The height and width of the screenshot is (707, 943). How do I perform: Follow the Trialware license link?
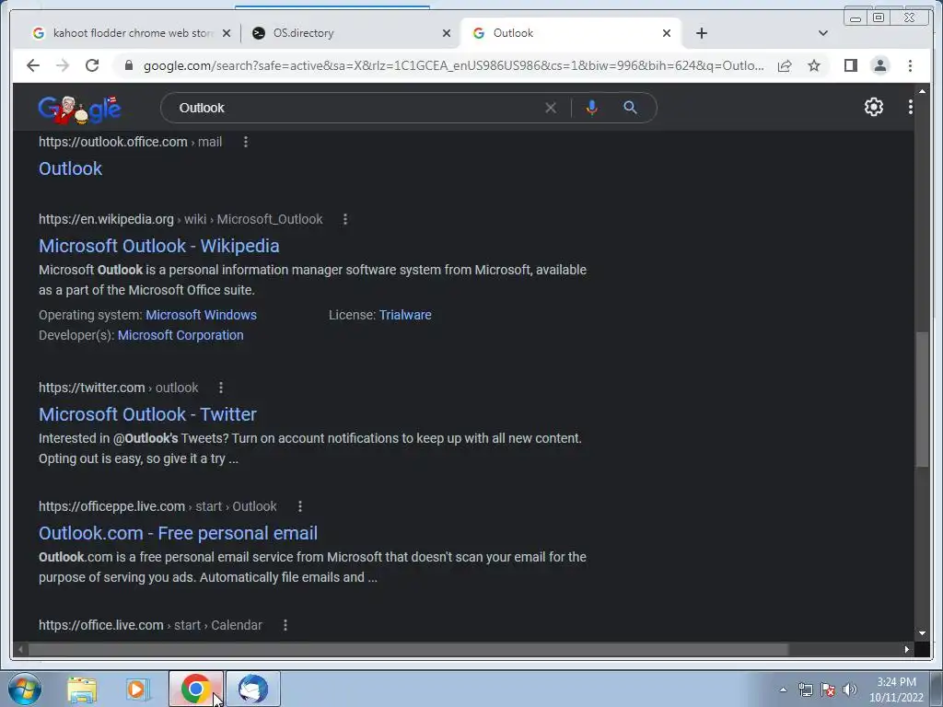tap(405, 315)
